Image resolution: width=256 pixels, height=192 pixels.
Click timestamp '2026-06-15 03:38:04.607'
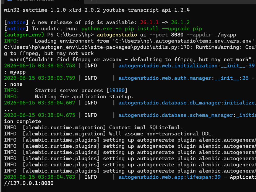39,103
